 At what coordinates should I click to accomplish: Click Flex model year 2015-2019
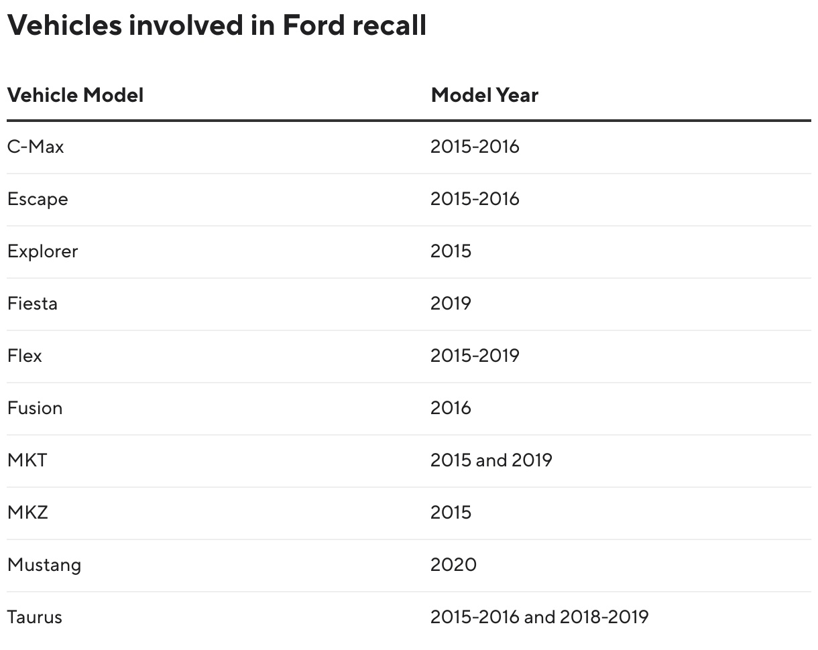coord(475,356)
